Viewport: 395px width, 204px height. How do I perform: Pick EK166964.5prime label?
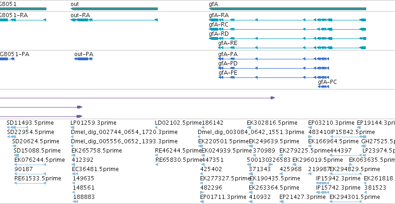(334, 141)
